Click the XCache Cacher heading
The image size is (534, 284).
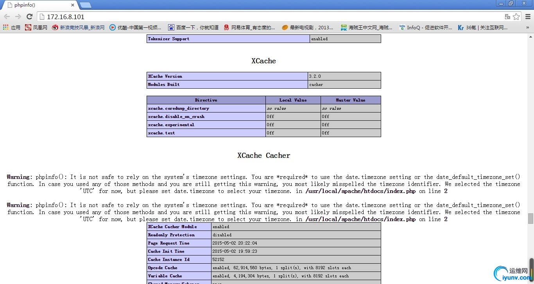[x=264, y=155]
